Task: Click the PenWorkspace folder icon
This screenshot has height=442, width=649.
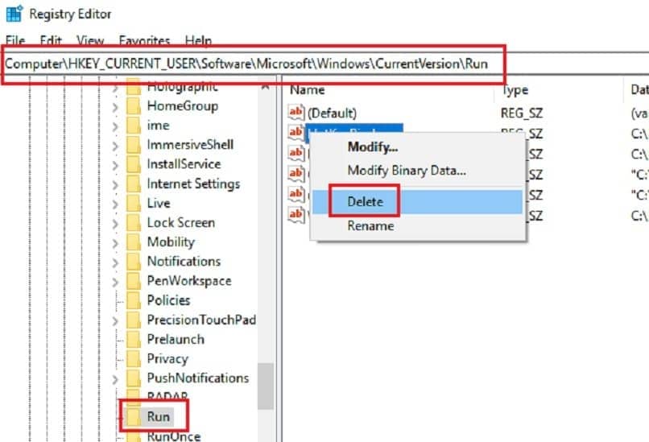Action: pyautogui.click(x=134, y=281)
